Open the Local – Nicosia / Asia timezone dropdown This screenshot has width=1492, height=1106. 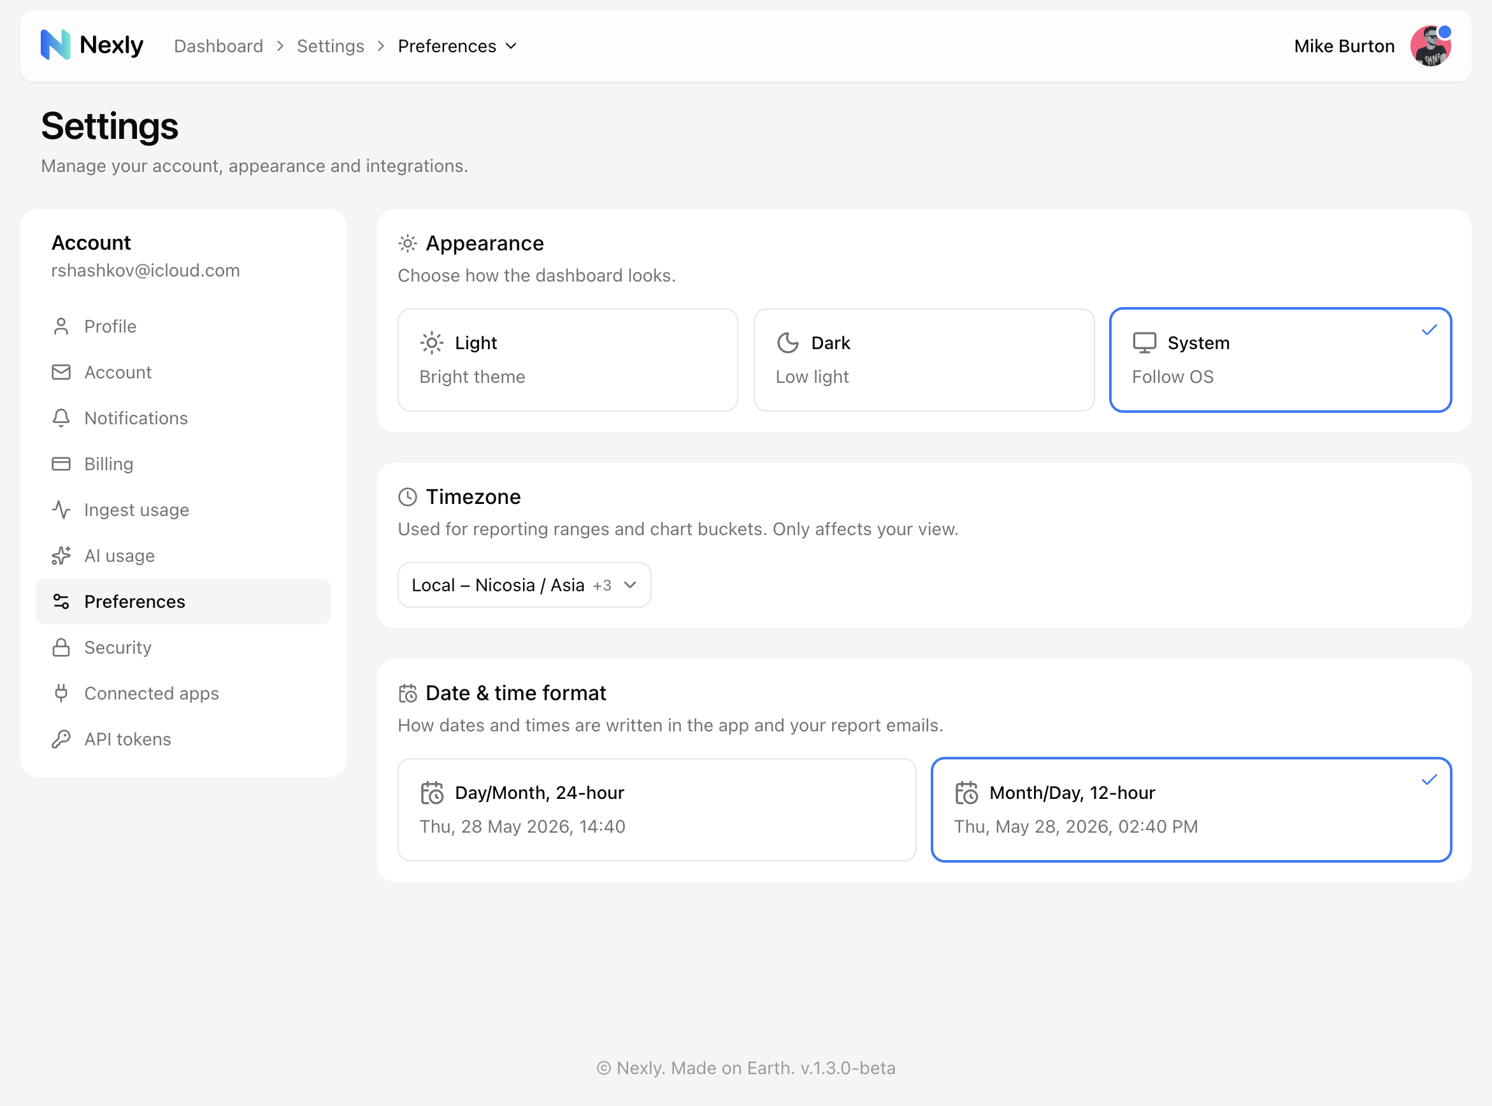(524, 584)
